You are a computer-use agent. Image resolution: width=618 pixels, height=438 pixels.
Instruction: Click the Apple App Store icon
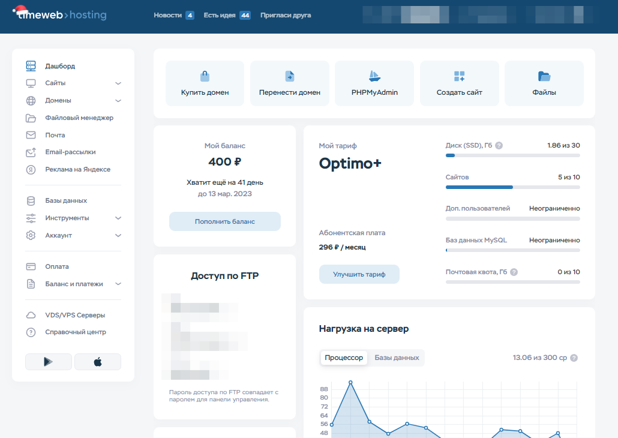(x=97, y=362)
